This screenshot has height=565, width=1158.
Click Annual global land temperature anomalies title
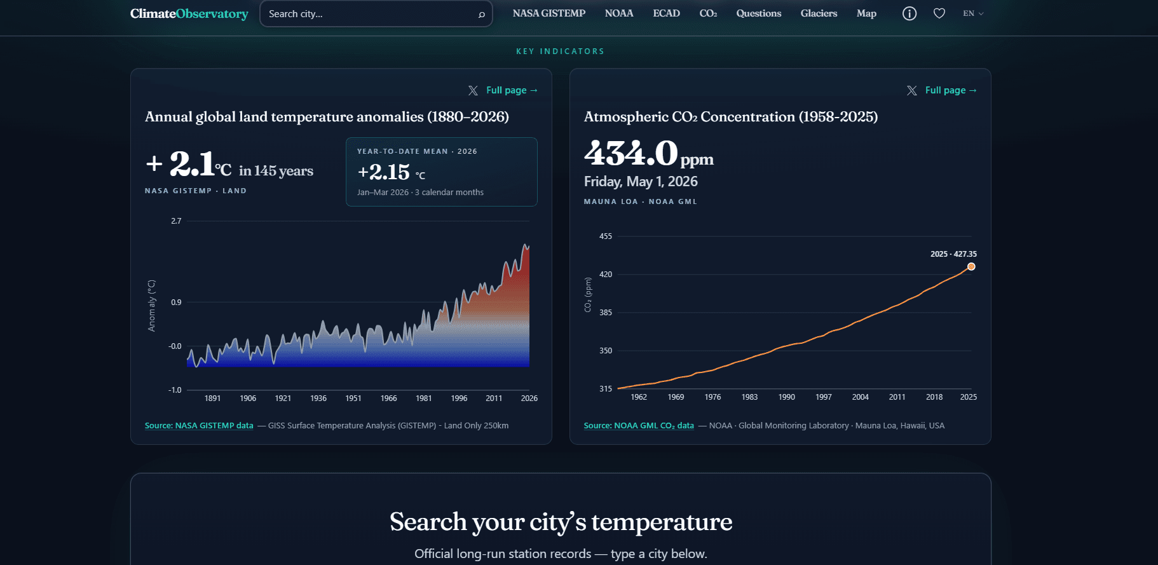point(327,117)
